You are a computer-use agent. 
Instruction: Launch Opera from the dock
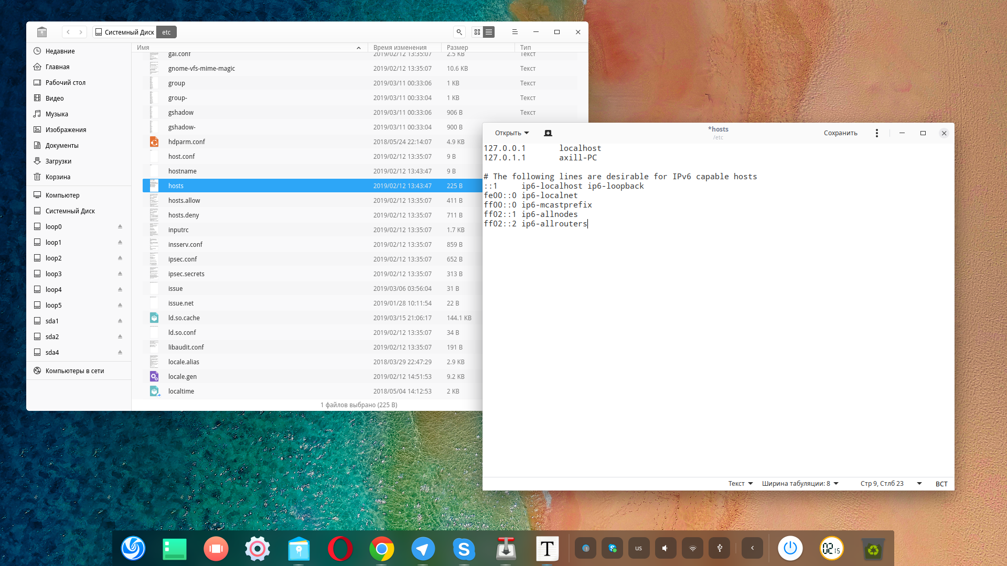(x=340, y=549)
